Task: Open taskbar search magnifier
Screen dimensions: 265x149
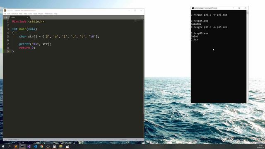Action: tap(9, 147)
